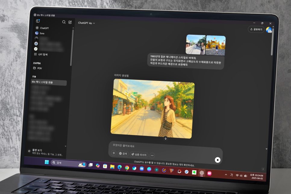Screen dimensions: 291x194
Task: Expand hidden system tray icons chevron
Action: coord(226,174)
